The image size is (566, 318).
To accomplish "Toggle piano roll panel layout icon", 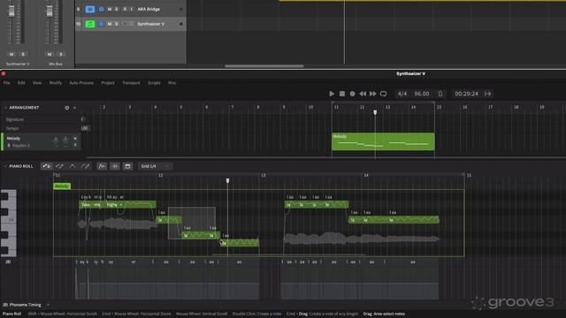I will [127, 166].
